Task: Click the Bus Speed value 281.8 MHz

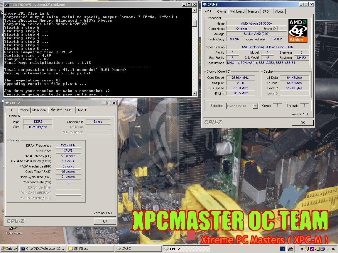Action: point(240,88)
